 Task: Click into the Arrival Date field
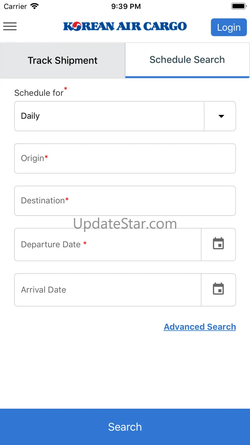click(x=108, y=290)
